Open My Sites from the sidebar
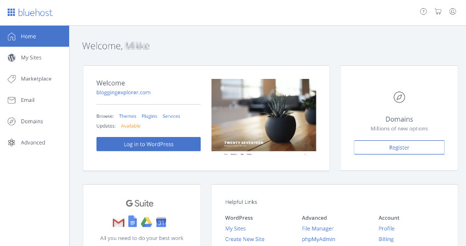 point(31,58)
